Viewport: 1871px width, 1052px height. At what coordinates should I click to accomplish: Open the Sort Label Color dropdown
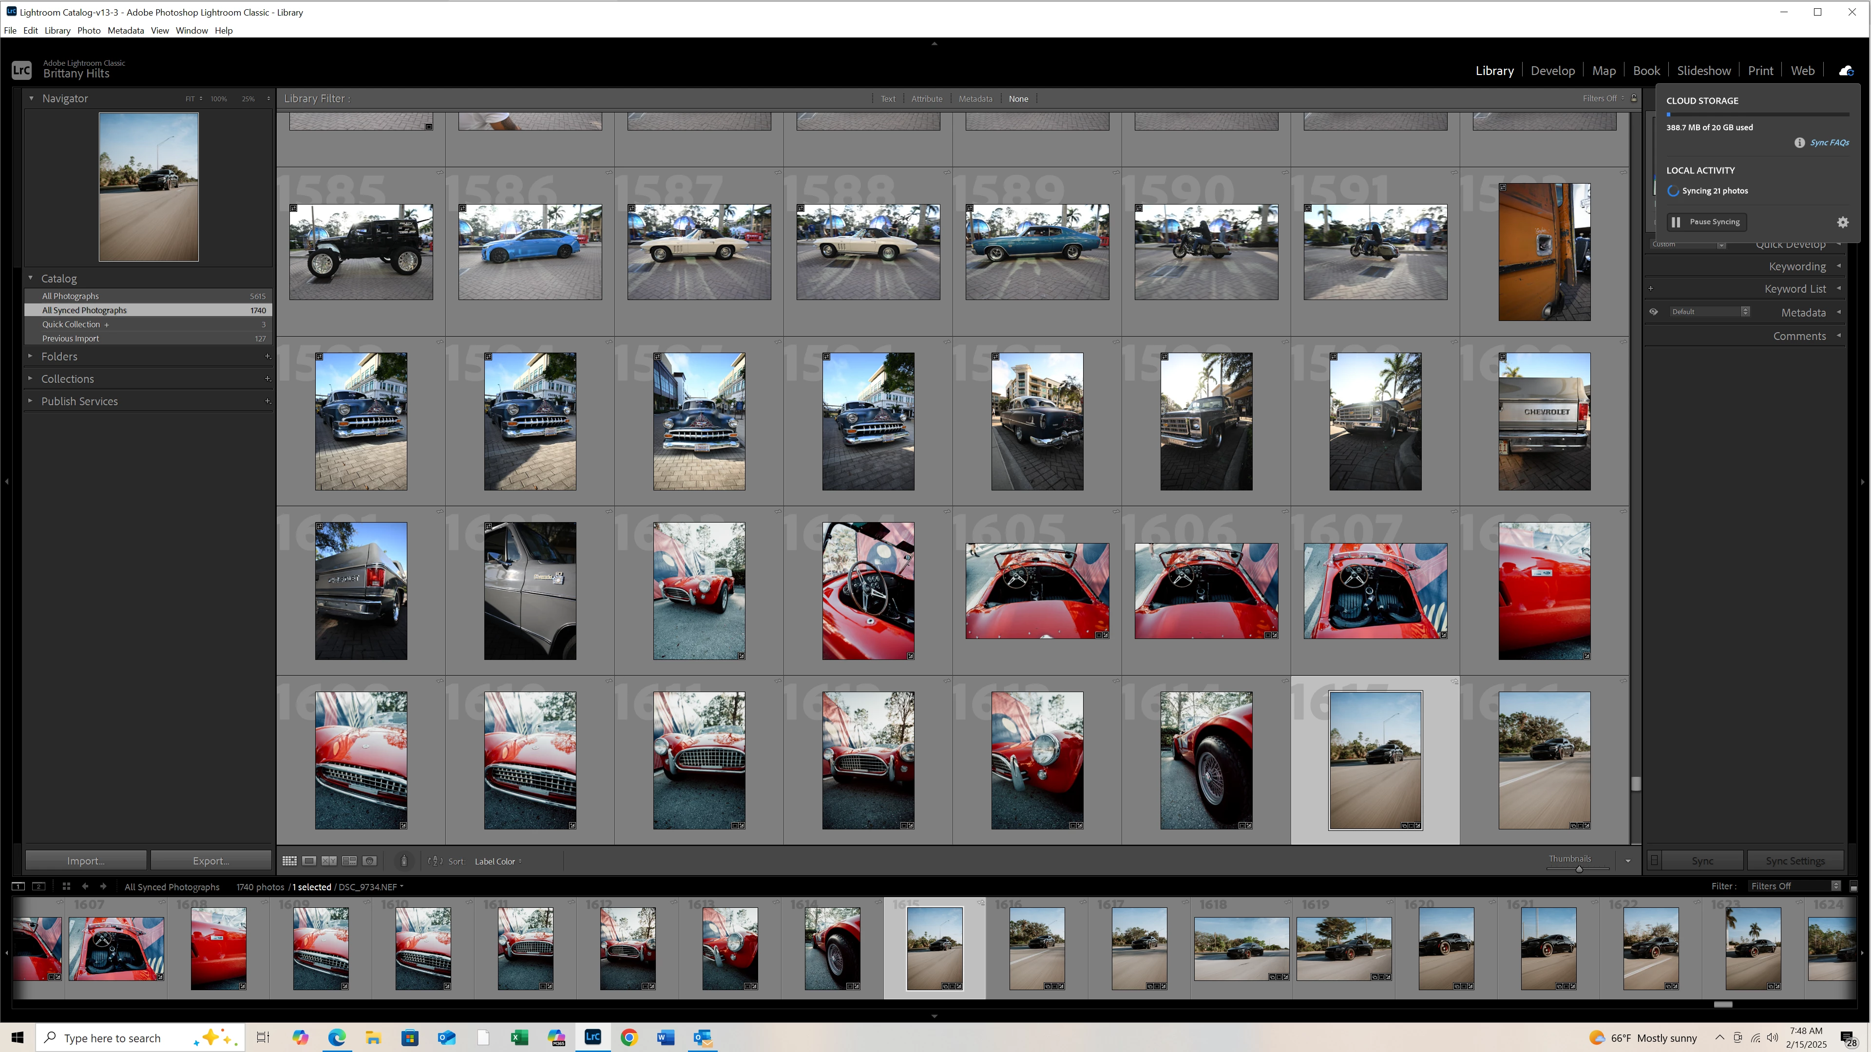(x=497, y=861)
